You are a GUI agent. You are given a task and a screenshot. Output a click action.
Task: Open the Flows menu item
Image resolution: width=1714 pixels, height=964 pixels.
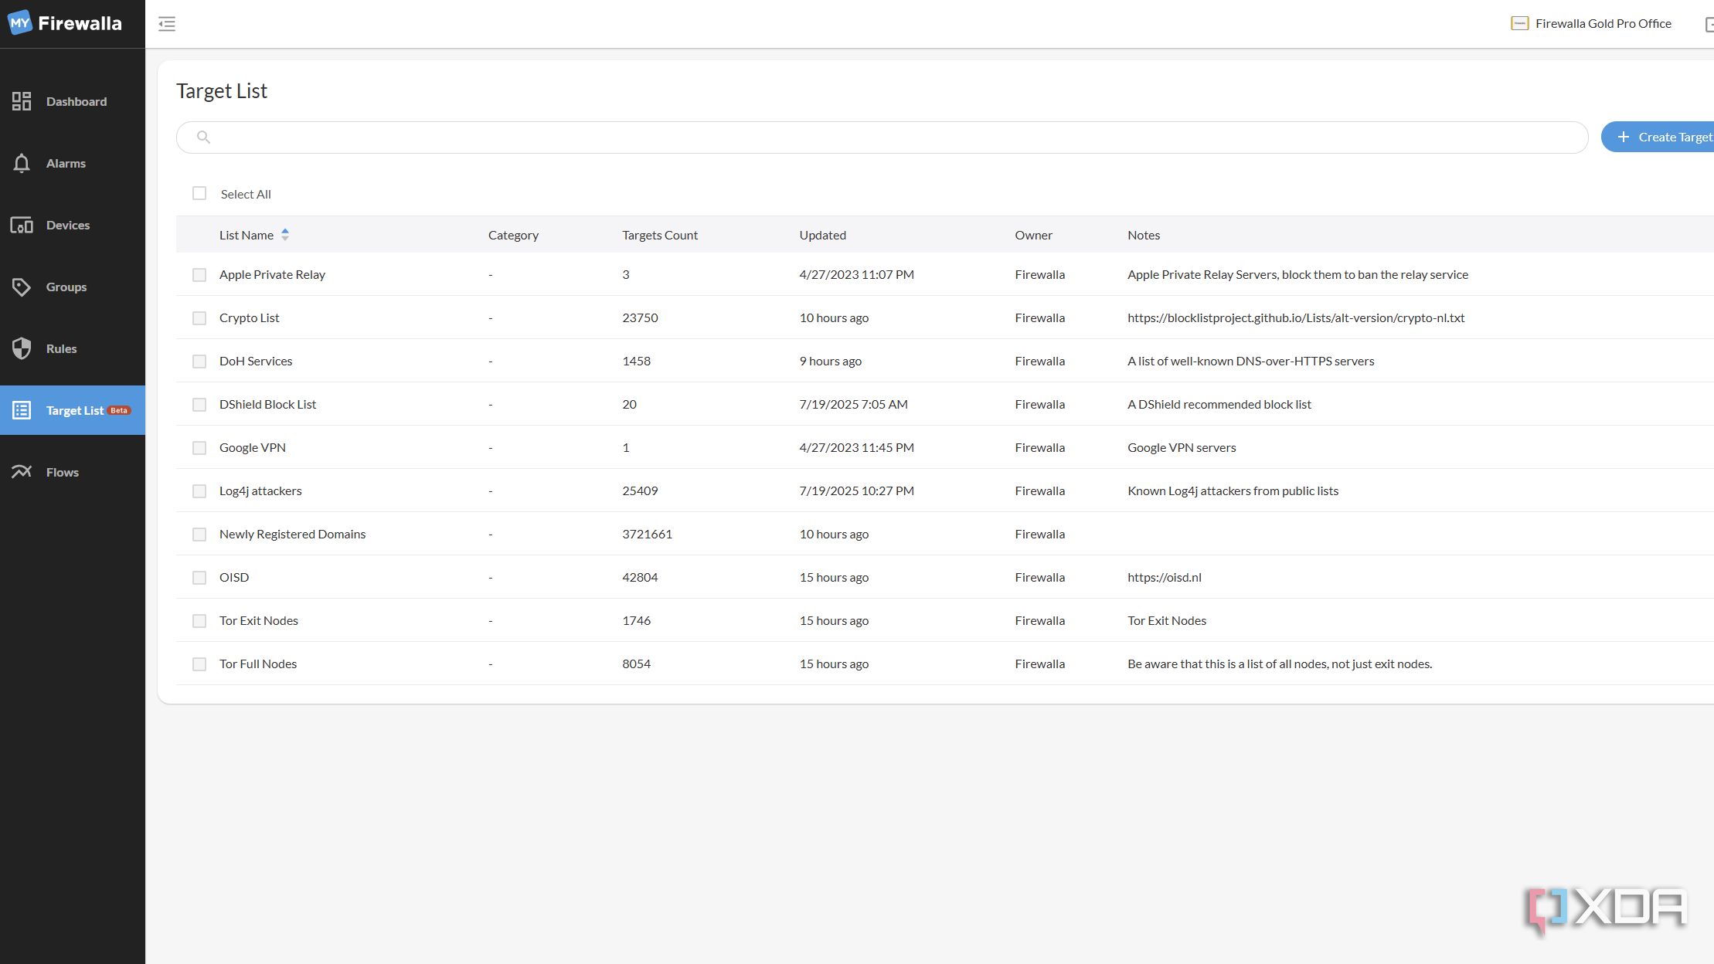click(73, 472)
